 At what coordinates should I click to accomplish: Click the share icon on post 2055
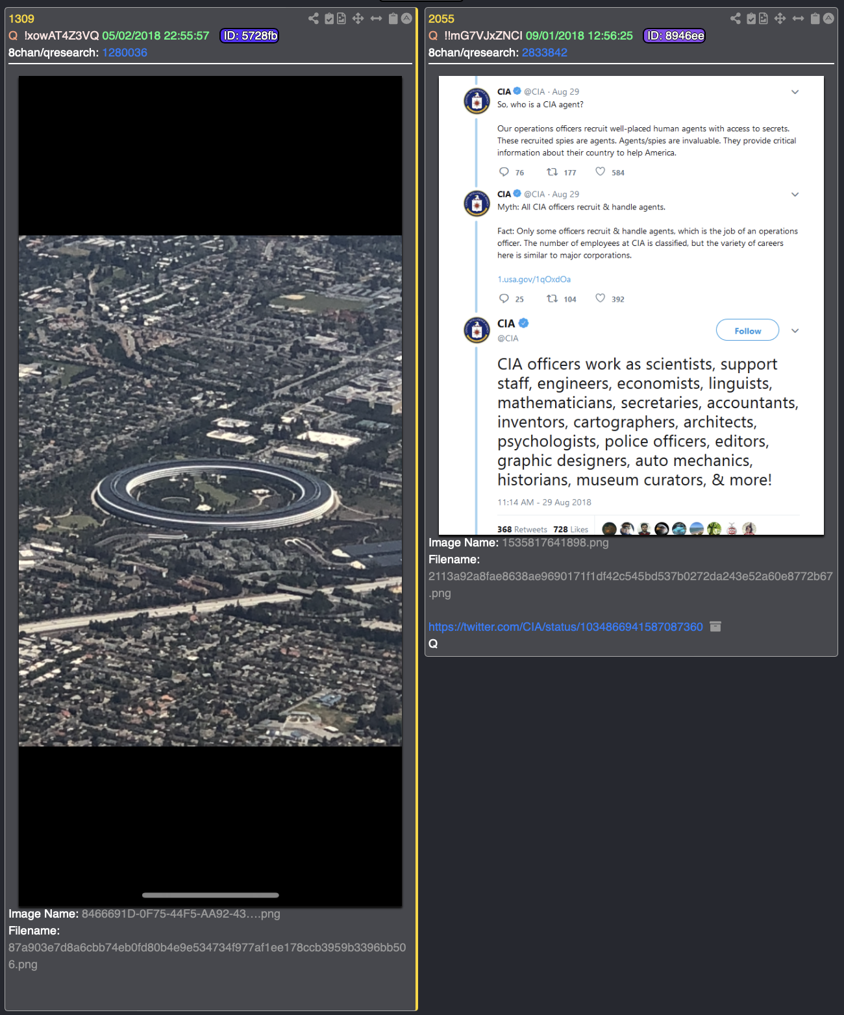[736, 18]
